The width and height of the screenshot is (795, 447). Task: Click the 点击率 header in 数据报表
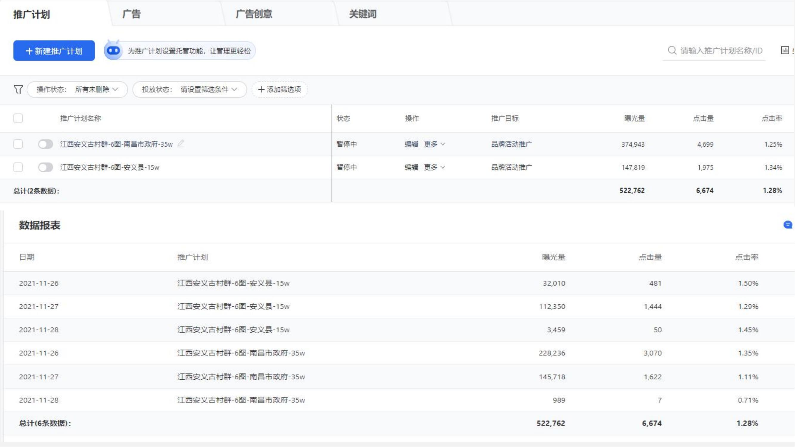pyautogui.click(x=746, y=257)
